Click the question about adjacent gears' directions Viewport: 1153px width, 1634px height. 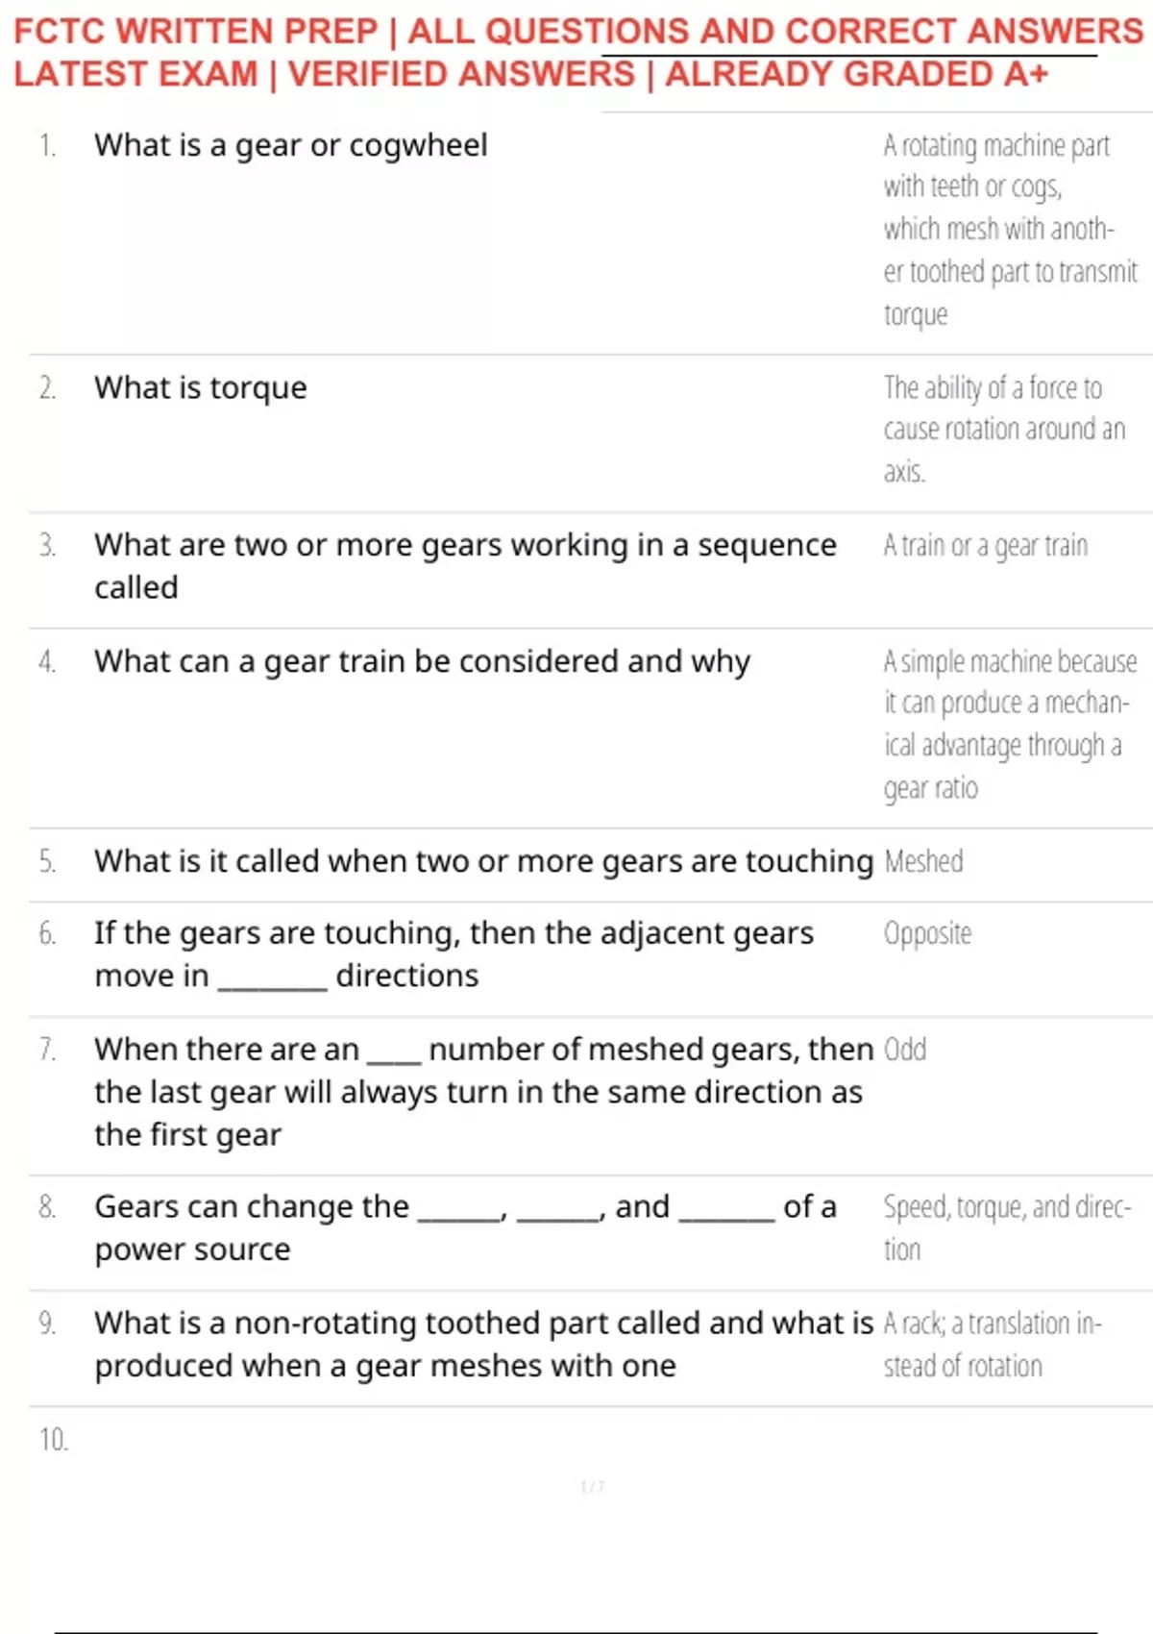click(454, 953)
